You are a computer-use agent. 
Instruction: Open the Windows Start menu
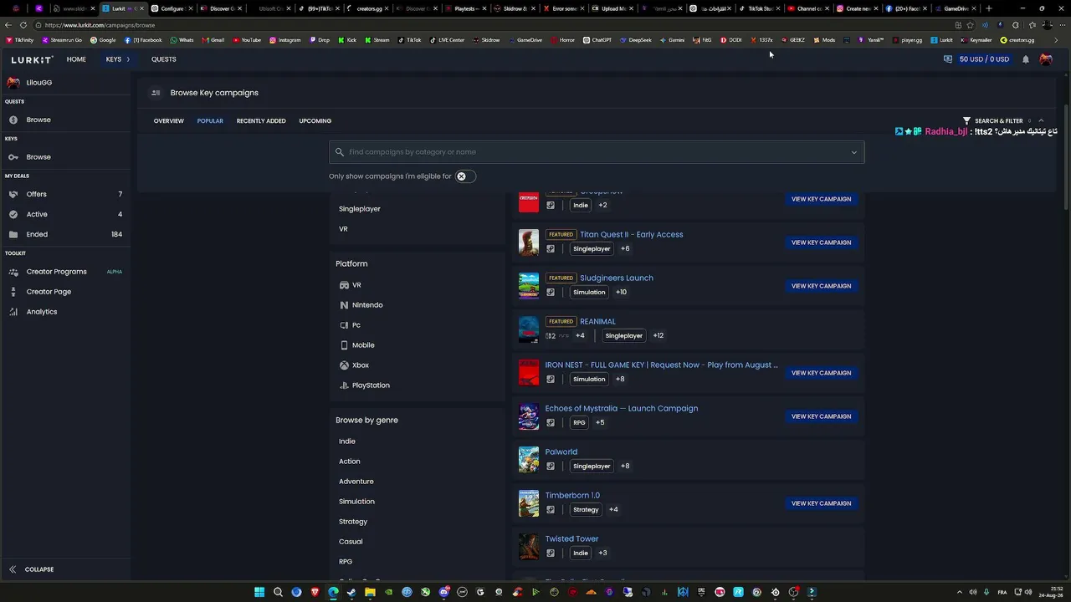259,592
